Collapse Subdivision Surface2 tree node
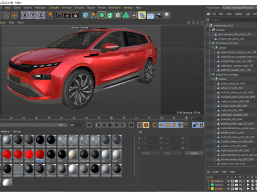Screen dimensions: 257x192 tap(210, 75)
